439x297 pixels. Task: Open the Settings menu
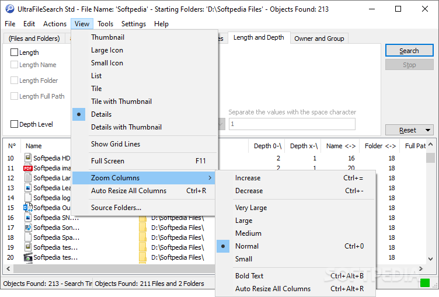[x=134, y=24]
